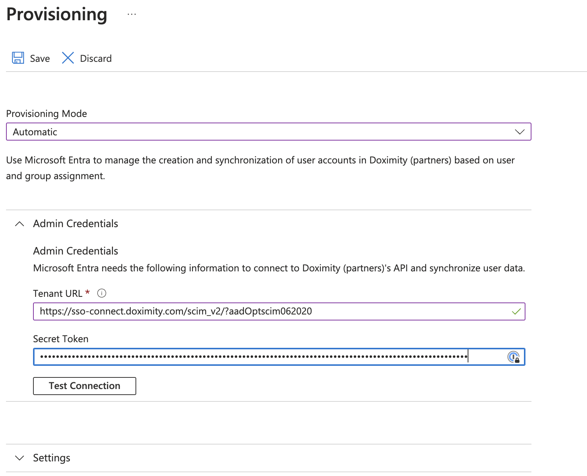Click the Provisioning Mode label
This screenshot has height=476, width=587.
[47, 114]
